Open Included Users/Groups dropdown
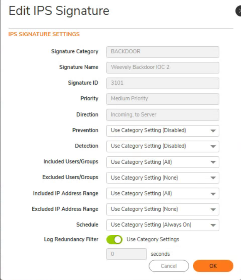Viewport: 241px width, 280px height. click(x=162, y=162)
